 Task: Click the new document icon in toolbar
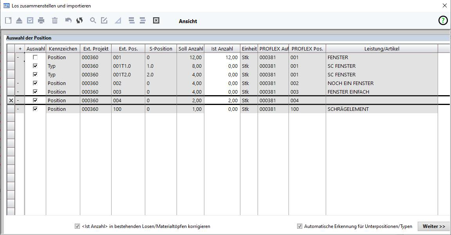pos(8,21)
